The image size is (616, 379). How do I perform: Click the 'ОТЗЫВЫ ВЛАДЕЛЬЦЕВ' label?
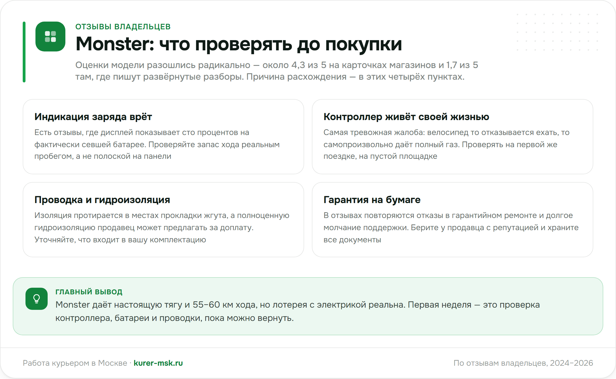(123, 27)
